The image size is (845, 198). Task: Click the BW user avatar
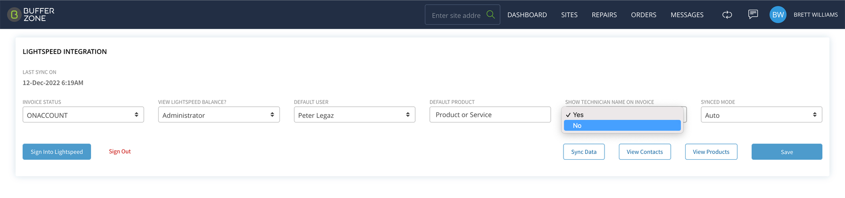coord(778,15)
